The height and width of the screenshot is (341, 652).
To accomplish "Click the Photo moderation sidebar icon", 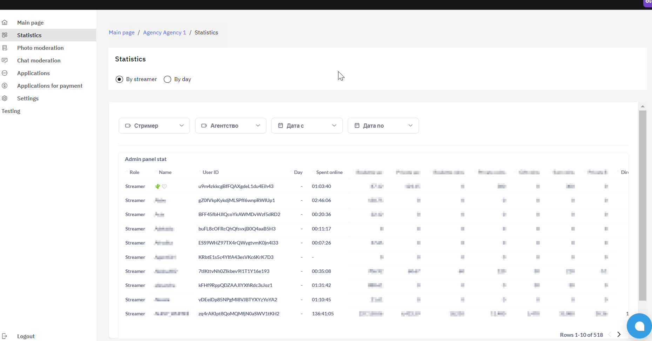I will (x=5, y=48).
